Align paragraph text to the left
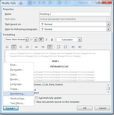114x115 pixels. [7, 47]
